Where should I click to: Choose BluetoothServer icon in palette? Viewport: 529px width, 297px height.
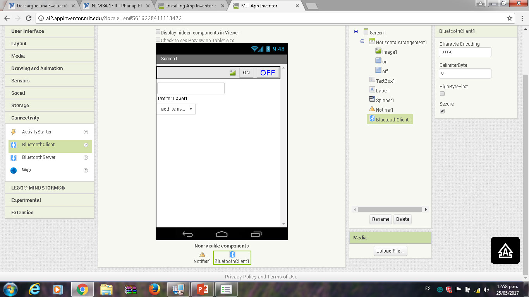click(x=14, y=158)
